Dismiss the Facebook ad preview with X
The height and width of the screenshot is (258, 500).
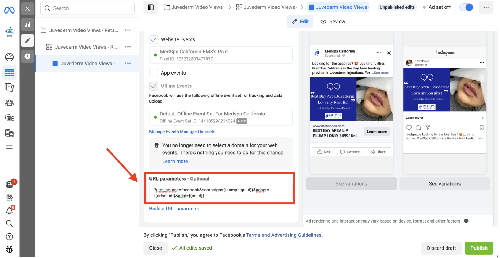(389, 53)
